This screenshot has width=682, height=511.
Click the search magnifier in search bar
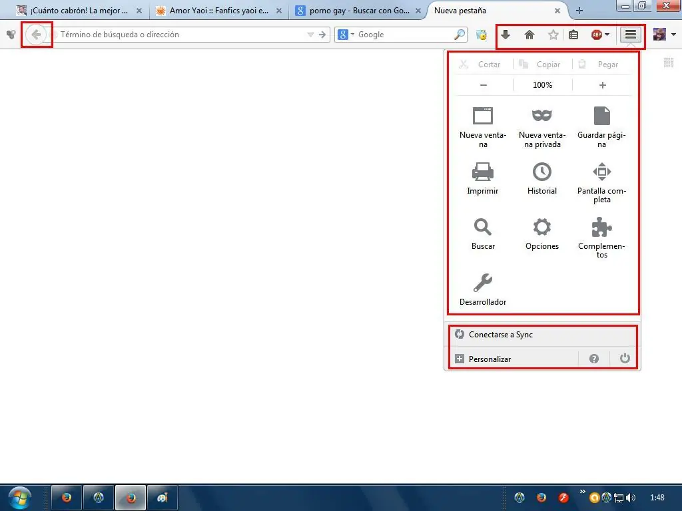tap(460, 35)
